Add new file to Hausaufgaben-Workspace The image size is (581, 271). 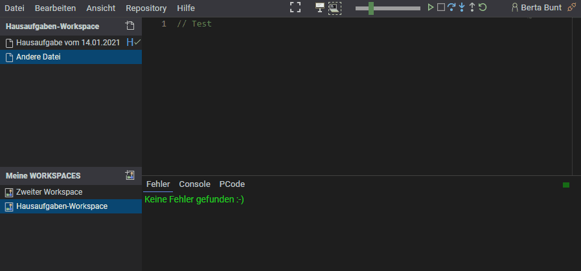pos(130,27)
